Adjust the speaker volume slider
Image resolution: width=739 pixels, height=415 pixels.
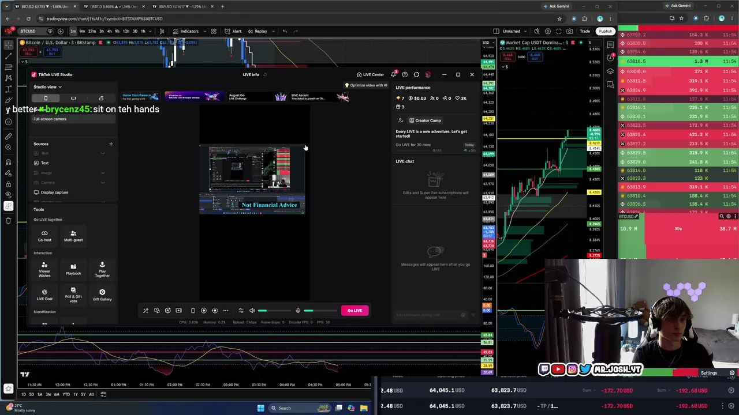pos(275,311)
